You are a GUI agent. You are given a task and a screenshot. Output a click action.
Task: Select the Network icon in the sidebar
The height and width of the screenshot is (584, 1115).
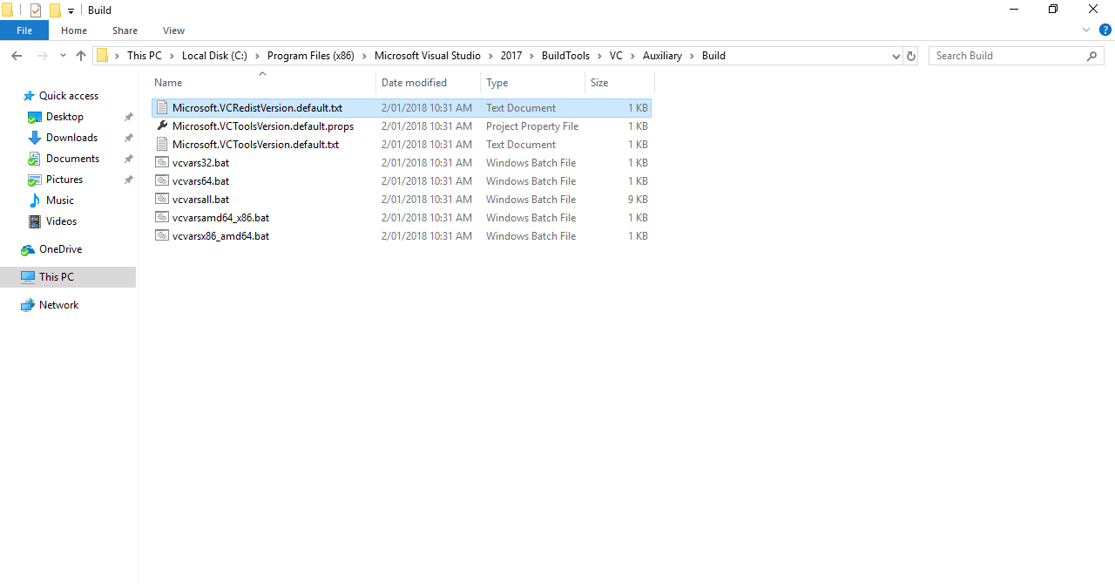pyautogui.click(x=27, y=304)
